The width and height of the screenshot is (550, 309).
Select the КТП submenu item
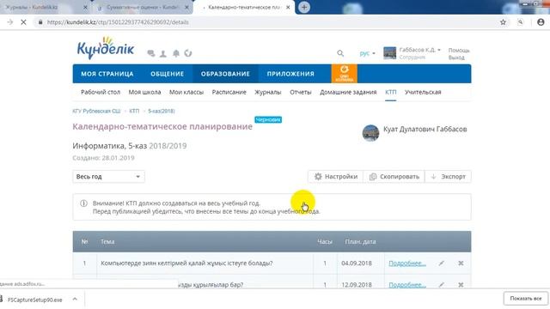tap(390, 92)
